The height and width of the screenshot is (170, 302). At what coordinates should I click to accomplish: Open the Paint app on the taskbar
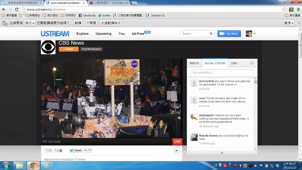47,166
